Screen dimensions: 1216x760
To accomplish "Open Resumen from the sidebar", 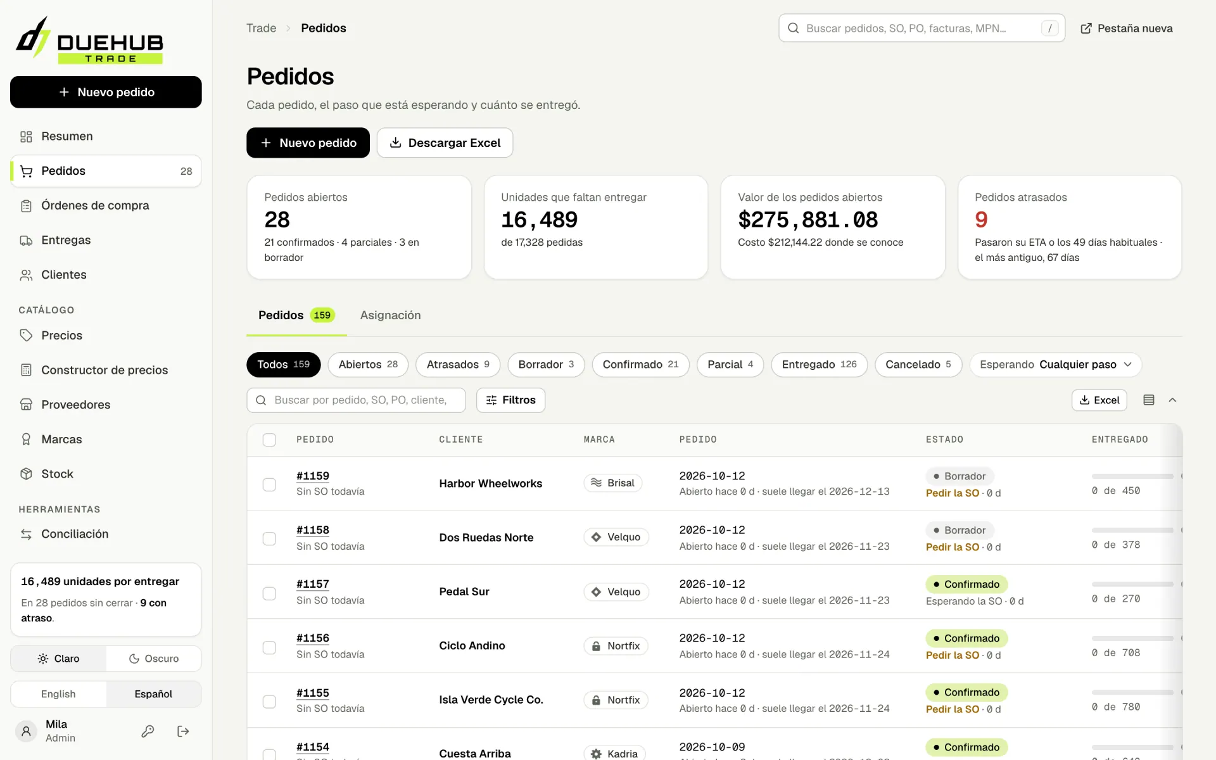I will [x=106, y=136].
